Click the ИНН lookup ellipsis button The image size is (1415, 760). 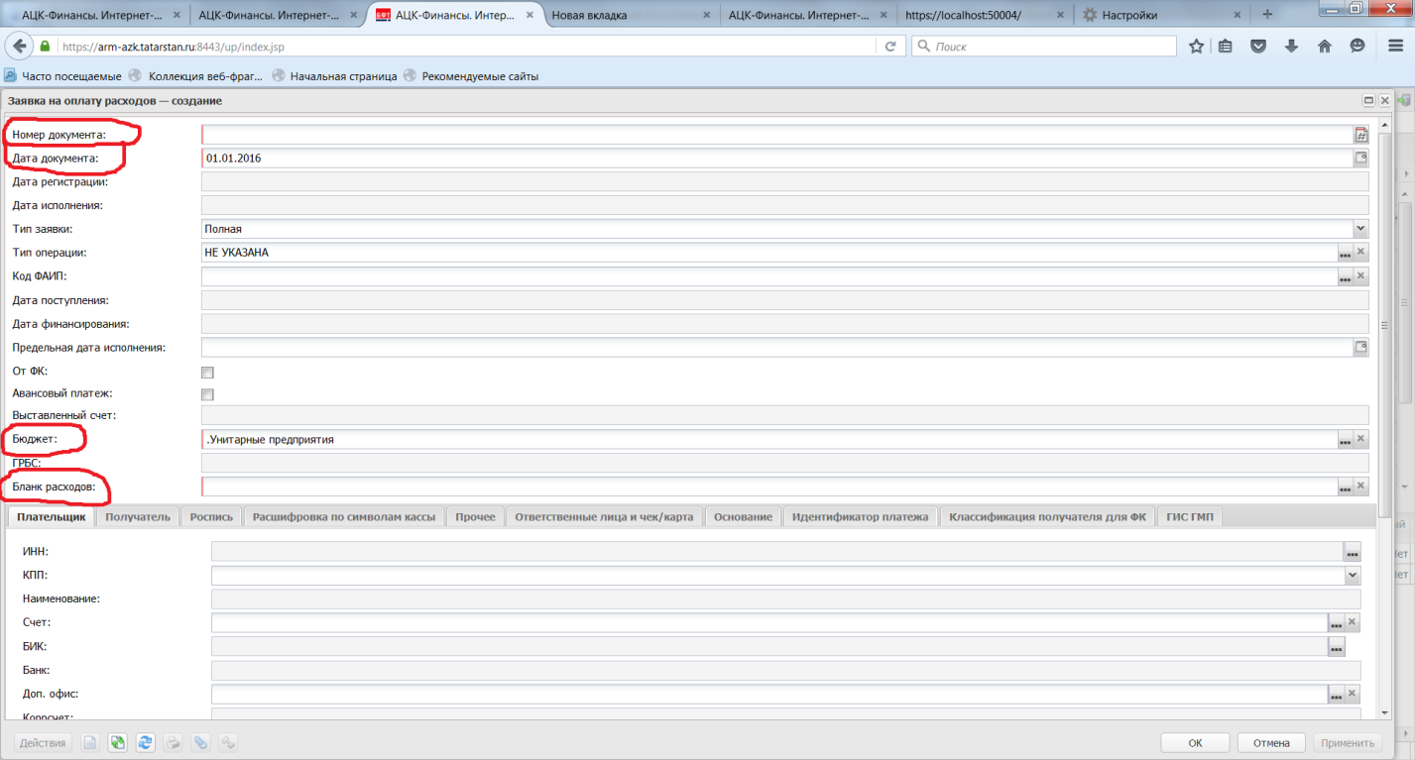pyautogui.click(x=1352, y=552)
